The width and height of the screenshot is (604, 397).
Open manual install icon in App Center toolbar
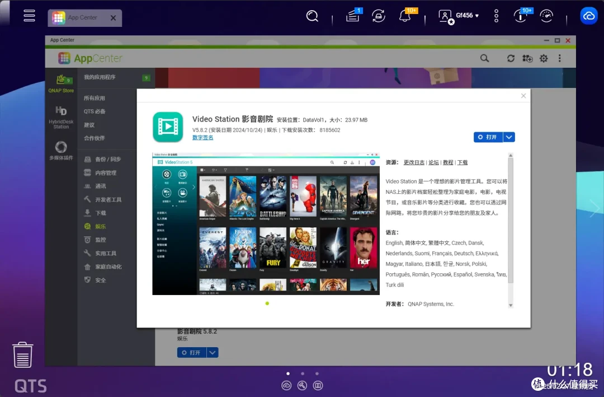click(527, 58)
